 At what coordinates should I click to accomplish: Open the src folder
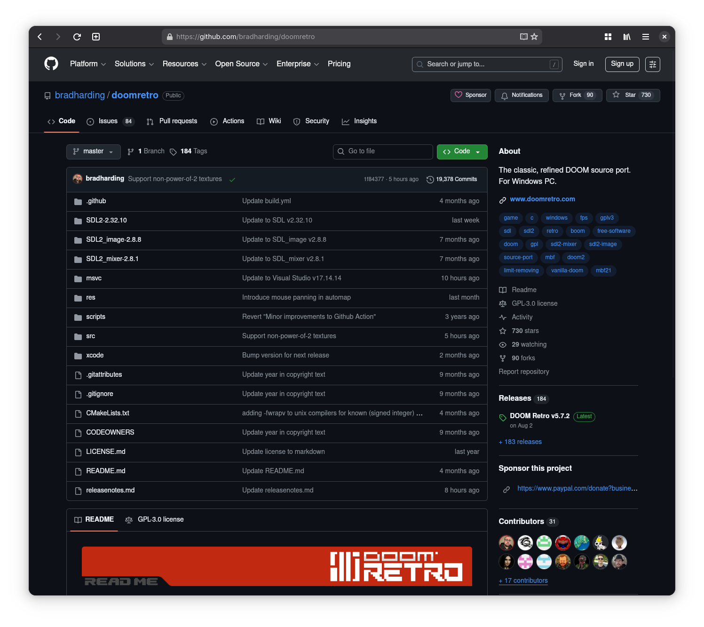[x=91, y=336]
